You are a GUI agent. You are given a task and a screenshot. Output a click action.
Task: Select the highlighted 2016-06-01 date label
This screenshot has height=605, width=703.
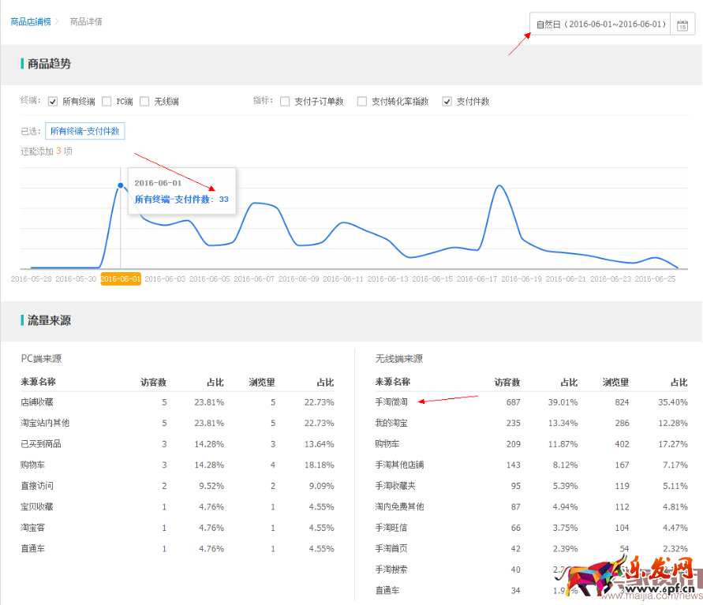(x=121, y=278)
